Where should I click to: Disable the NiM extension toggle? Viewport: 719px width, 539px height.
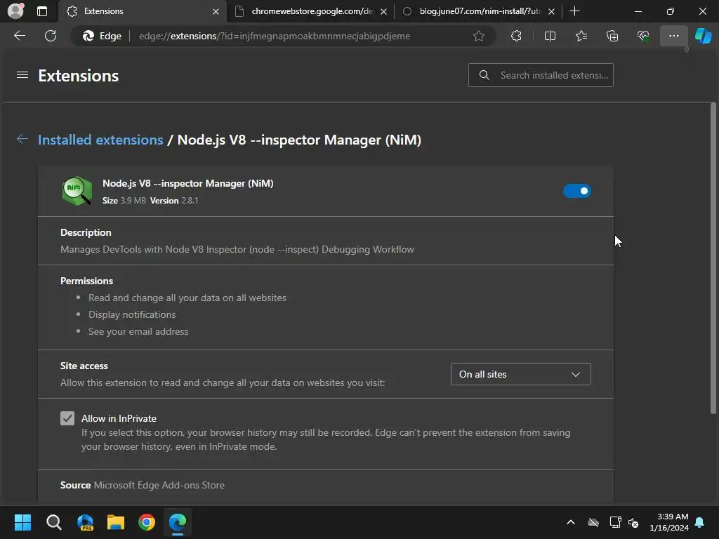click(577, 191)
